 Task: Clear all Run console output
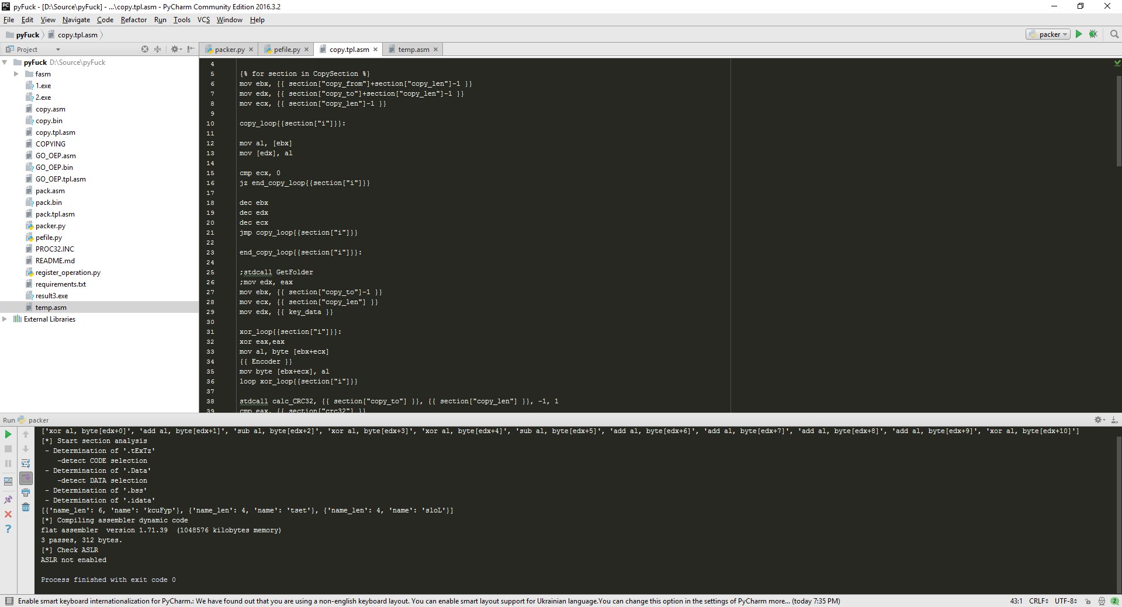[x=26, y=507]
